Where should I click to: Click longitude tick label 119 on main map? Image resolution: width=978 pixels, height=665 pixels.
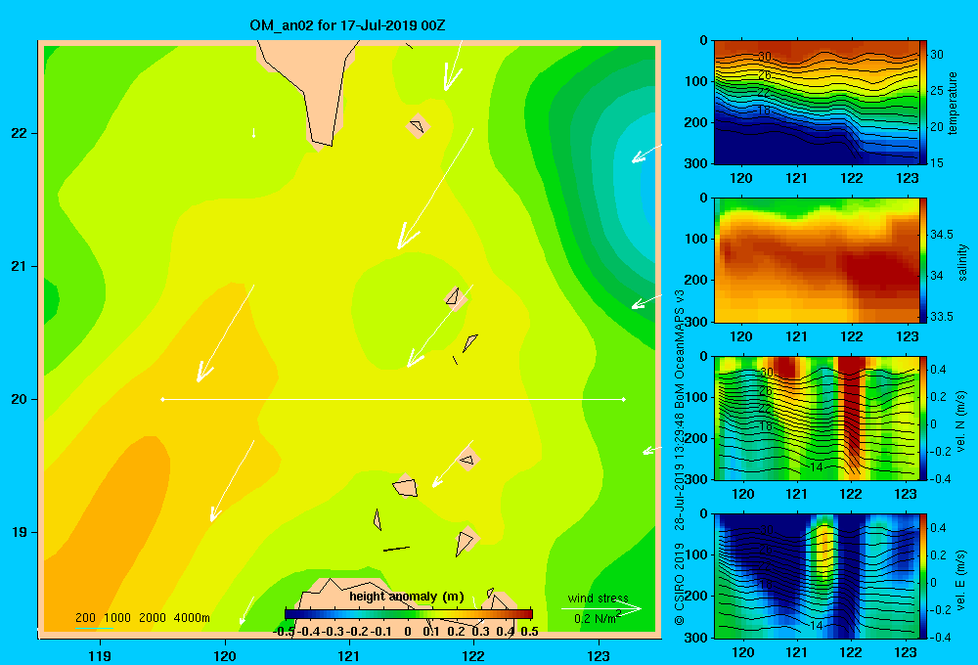100,655
